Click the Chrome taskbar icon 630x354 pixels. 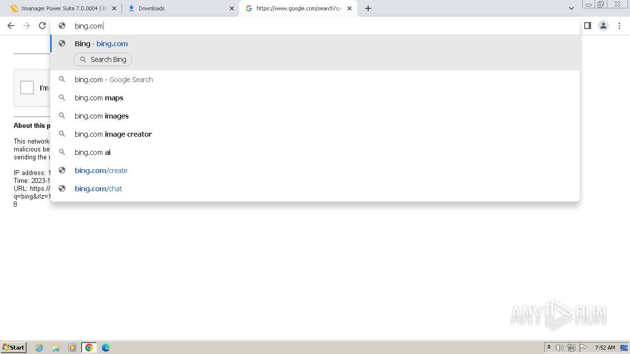click(x=89, y=348)
